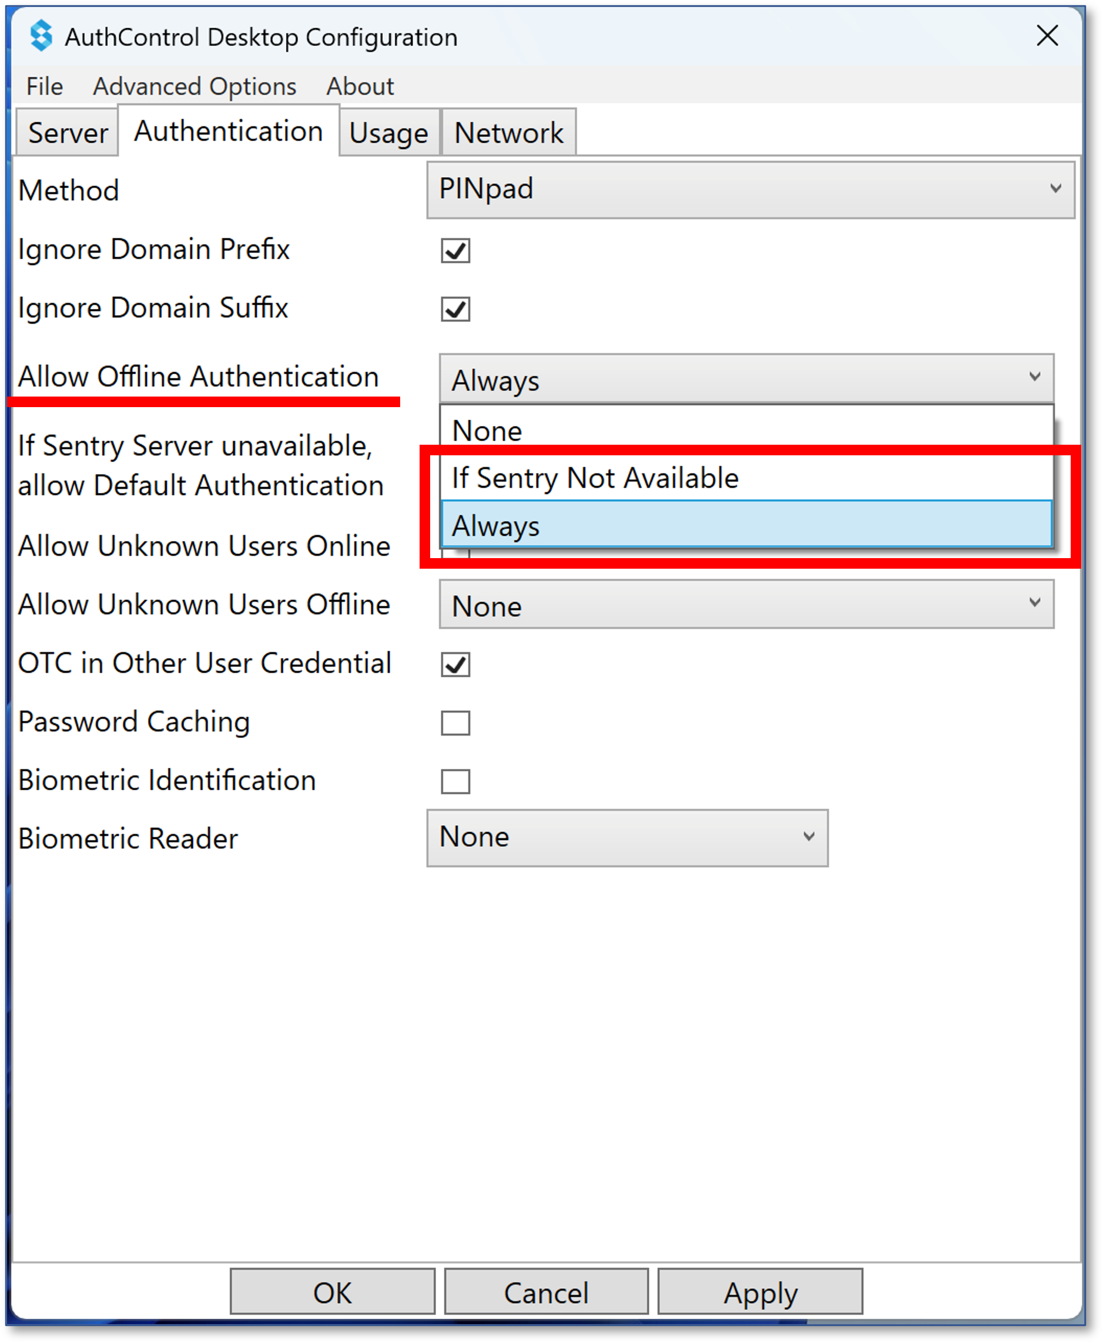Click the Cancel button
Screen dimensions: 1103x1343
tap(547, 1292)
